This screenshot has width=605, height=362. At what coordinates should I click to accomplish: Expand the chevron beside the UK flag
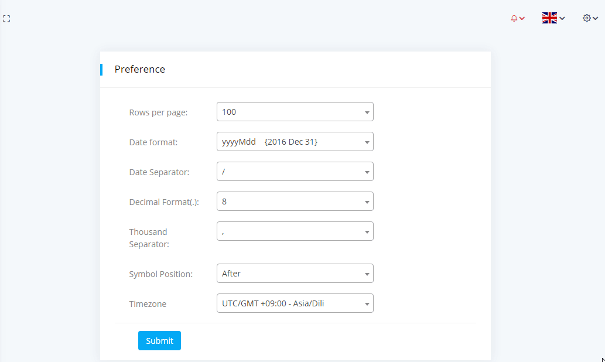(x=562, y=19)
